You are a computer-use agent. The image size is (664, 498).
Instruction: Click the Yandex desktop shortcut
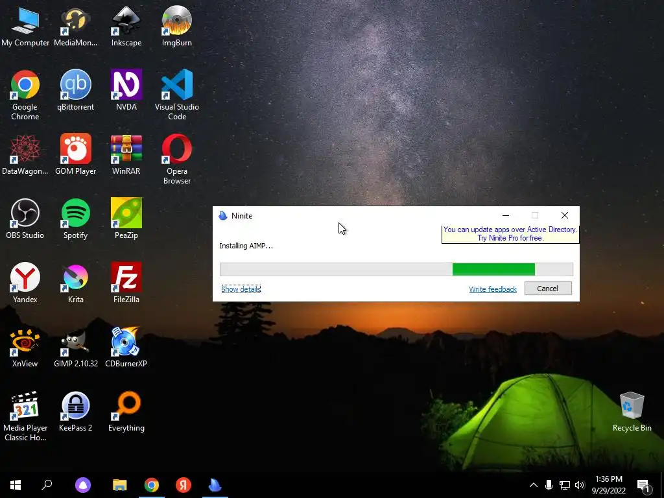[x=25, y=283]
